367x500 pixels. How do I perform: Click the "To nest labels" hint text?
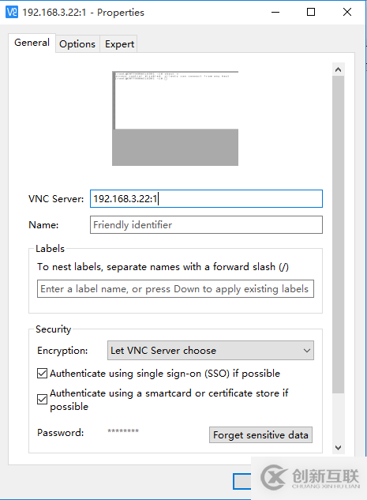163,266
